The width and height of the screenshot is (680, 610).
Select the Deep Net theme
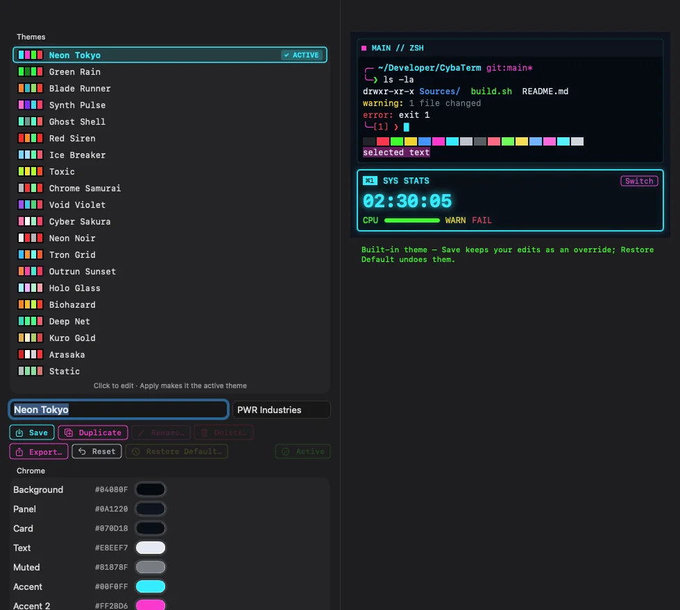tap(169, 322)
